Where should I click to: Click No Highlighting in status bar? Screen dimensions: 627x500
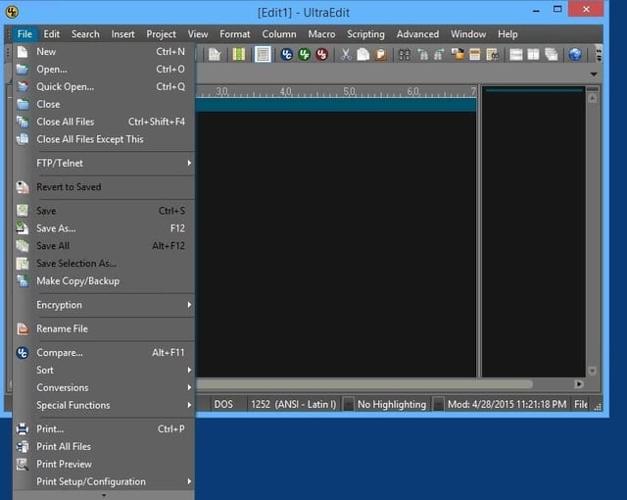pyautogui.click(x=392, y=404)
